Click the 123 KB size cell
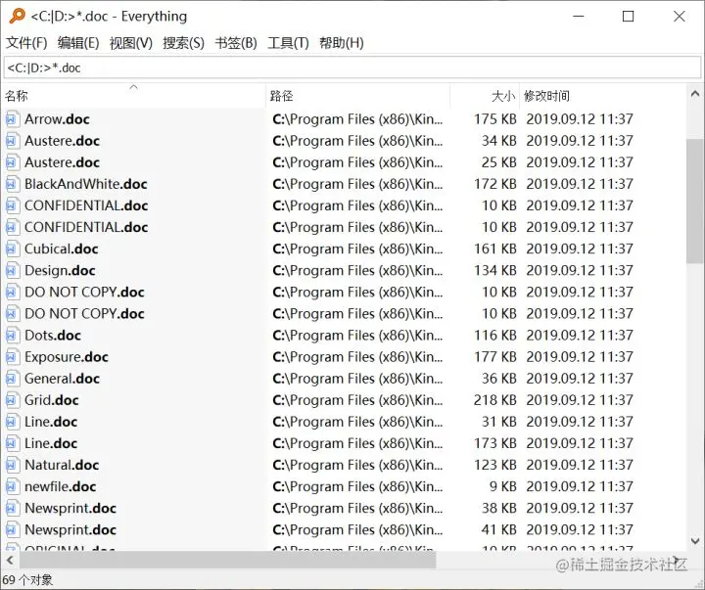This screenshot has width=705, height=590. [x=495, y=465]
